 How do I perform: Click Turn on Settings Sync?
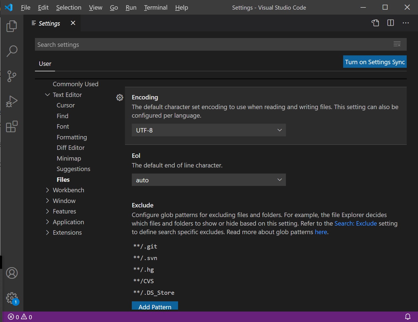click(x=375, y=62)
